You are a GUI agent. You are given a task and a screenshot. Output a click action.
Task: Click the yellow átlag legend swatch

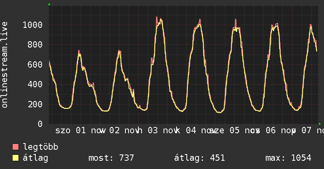15,158
